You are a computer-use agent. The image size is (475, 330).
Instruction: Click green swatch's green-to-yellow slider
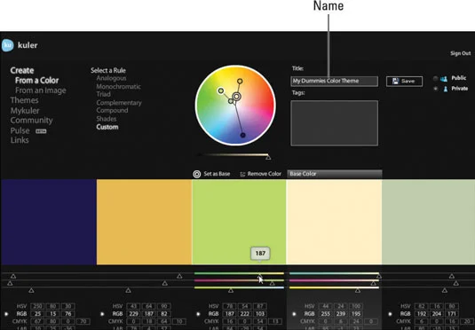239,273
